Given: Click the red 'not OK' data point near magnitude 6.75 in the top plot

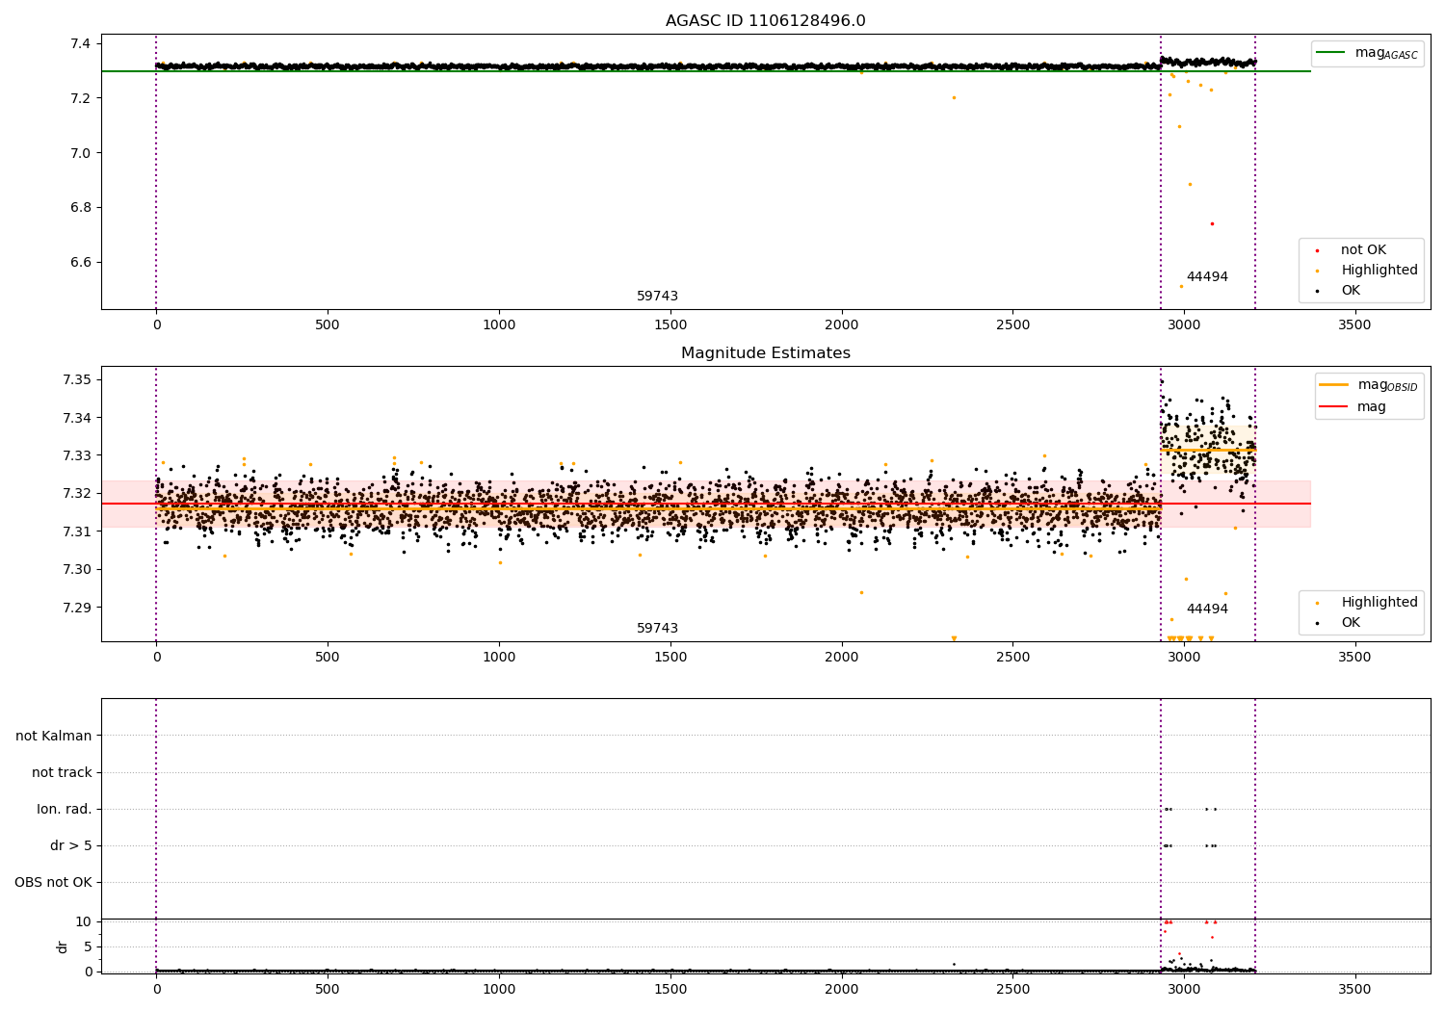Looking at the screenshot, I should [x=1212, y=223].
